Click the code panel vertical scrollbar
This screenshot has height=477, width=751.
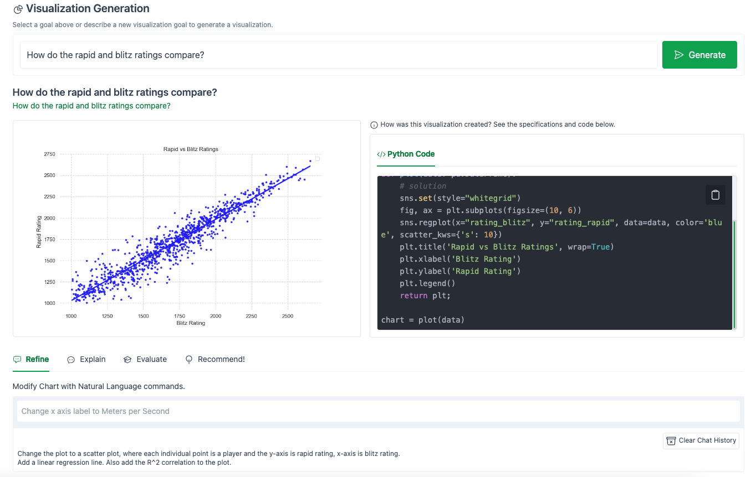[734, 274]
